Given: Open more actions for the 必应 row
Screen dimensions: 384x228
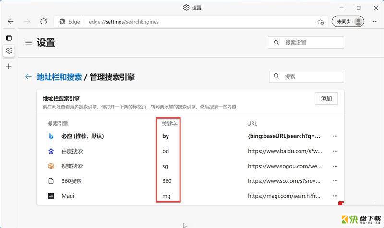Looking at the screenshot, I should click(x=335, y=136).
